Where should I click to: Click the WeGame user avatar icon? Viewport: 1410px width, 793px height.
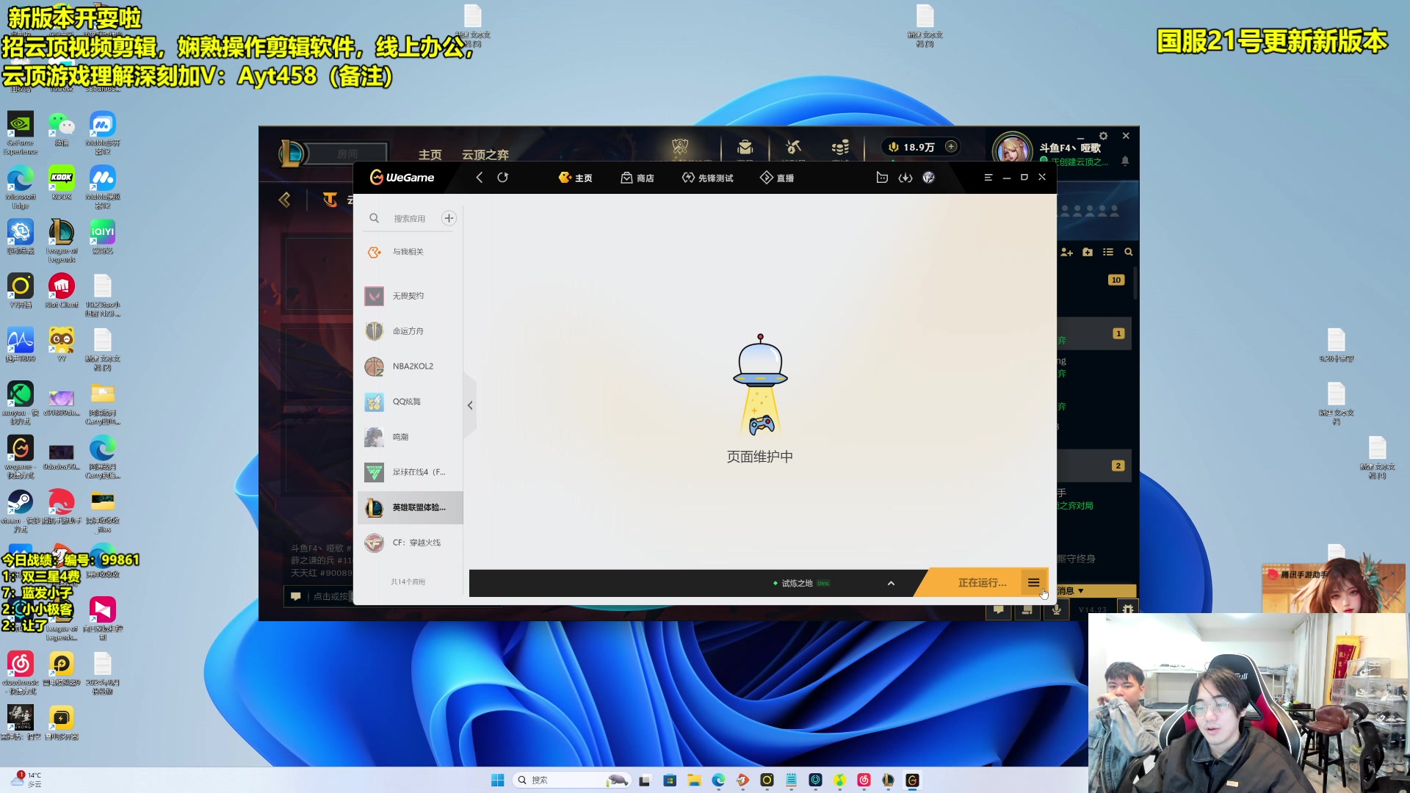click(929, 178)
